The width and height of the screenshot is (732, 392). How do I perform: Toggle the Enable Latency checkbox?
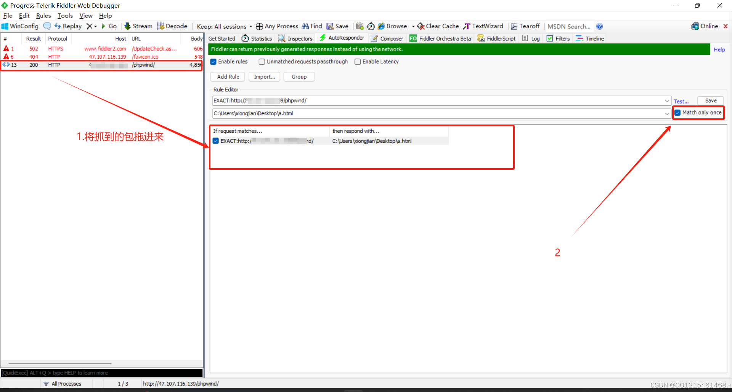point(358,62)
